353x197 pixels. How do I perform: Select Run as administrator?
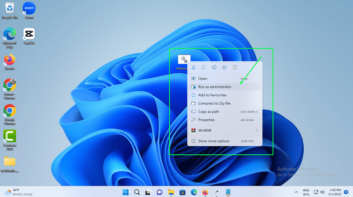pyautogui.click(x=215, y=87)
